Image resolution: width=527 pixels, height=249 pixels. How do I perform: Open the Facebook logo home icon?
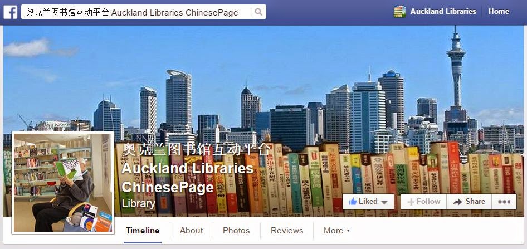tap(11, 12)
